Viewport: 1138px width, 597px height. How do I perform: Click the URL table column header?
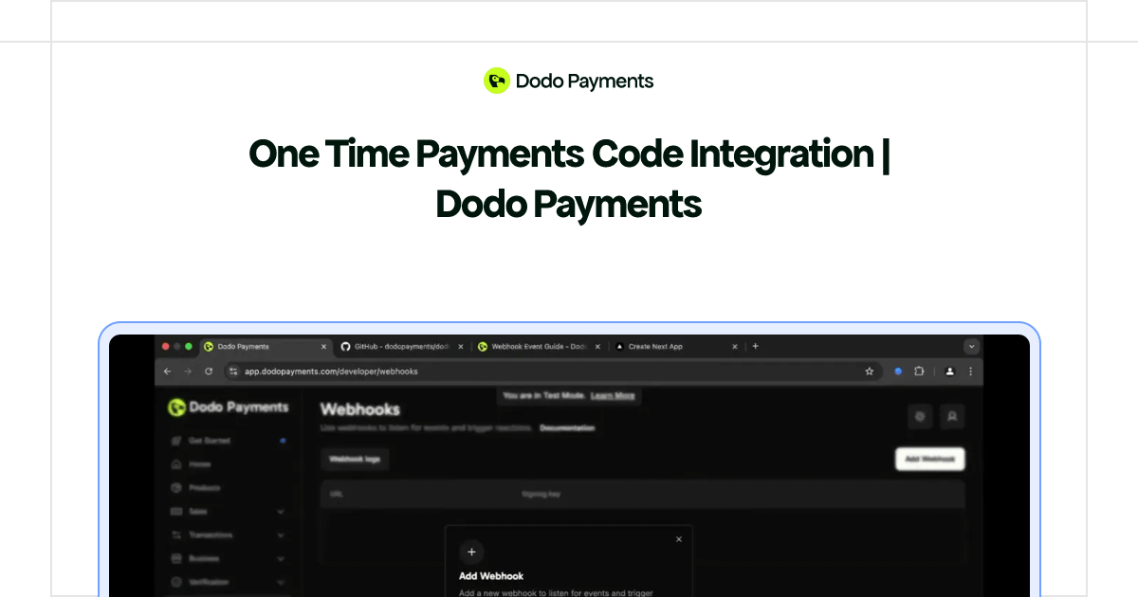click(x=336, y=494)
